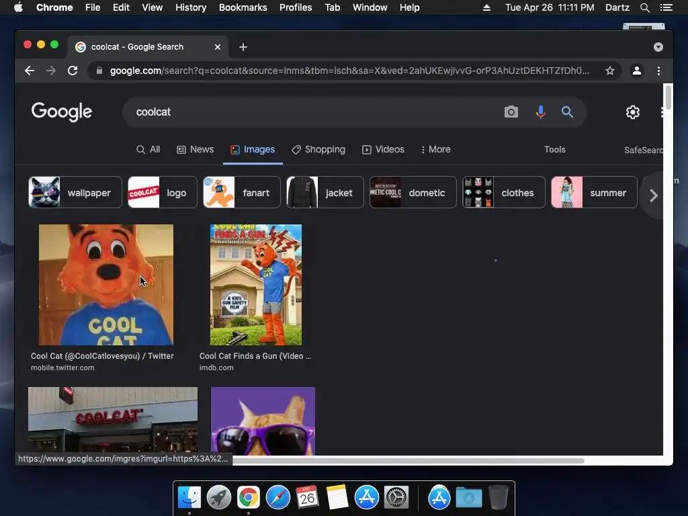Screen dimensions: 688x516
Task: Search by image using the camera icon
Action: pos(511,112)
